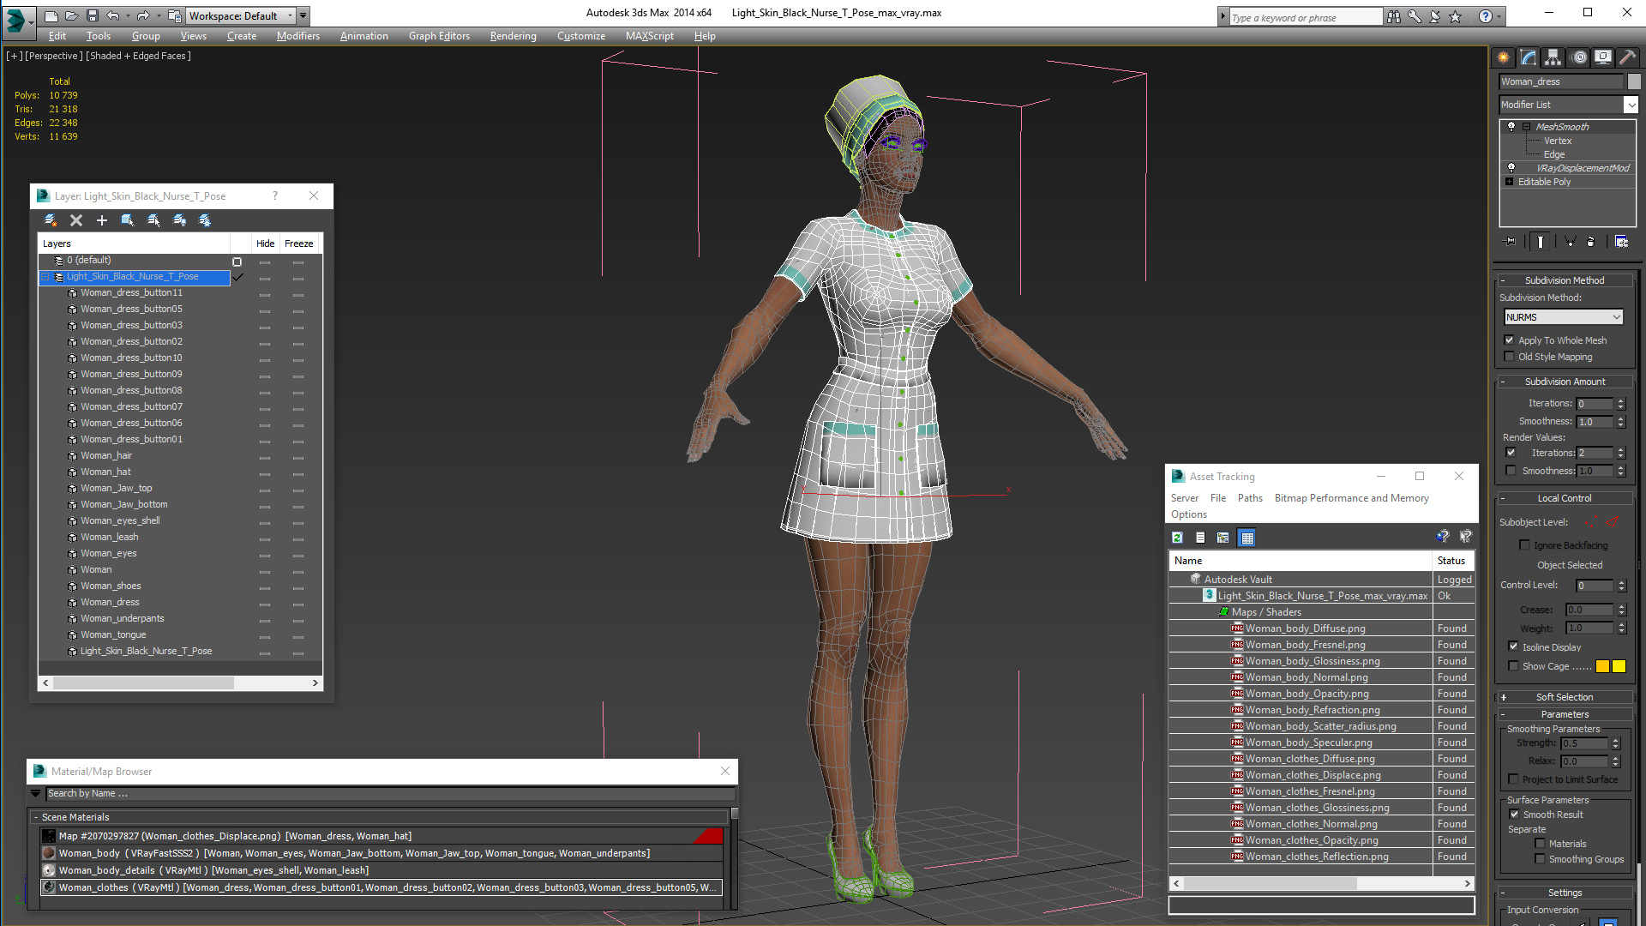
Task: Click the Perspective viewport label
Action: click(x=54, y=56)
